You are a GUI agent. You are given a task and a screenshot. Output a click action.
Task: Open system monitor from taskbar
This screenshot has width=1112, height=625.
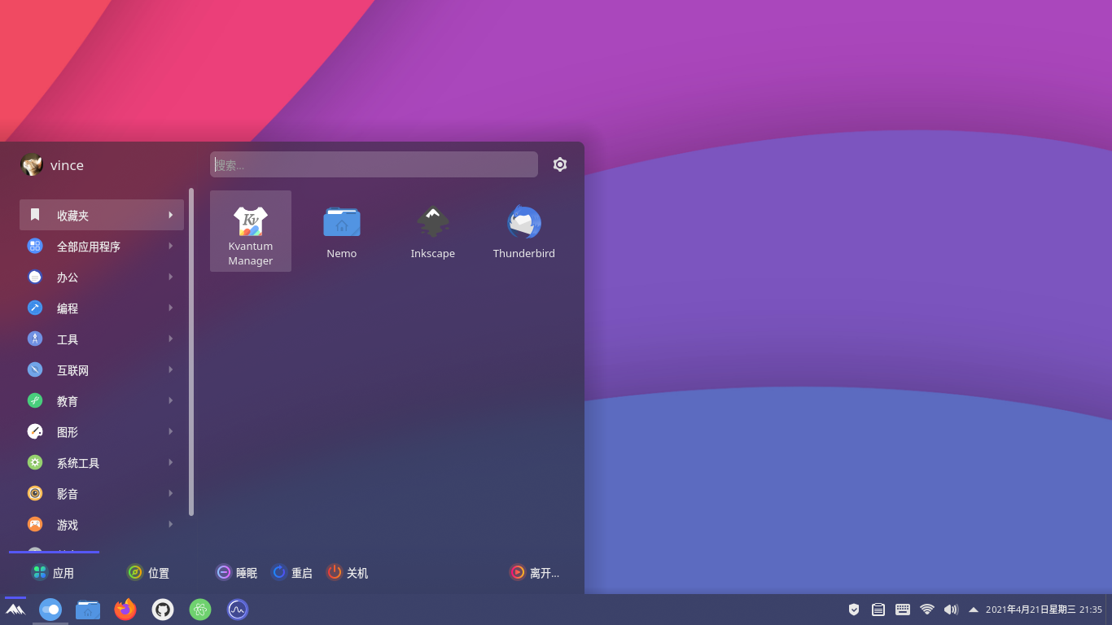238,610
